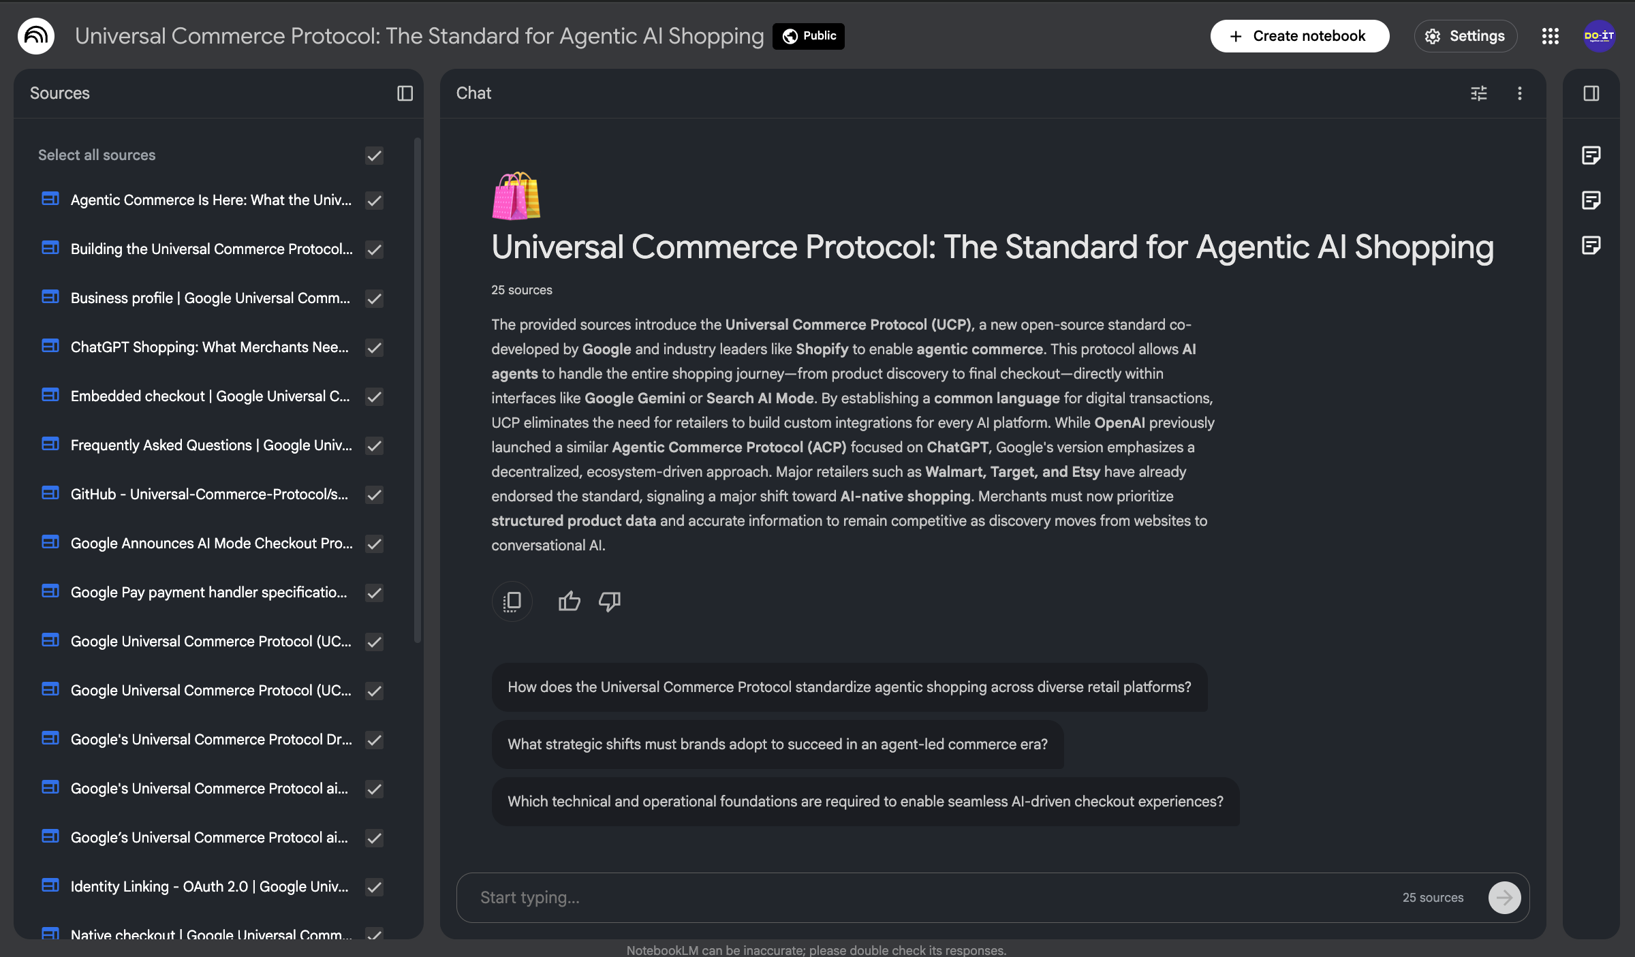This screenshot has width=1635, height=957.
Task: Uncheck the ChatGPT Shopping source
Action: point(374,347)
